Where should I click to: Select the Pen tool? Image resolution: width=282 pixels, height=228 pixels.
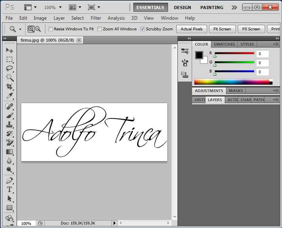[9, 180]
